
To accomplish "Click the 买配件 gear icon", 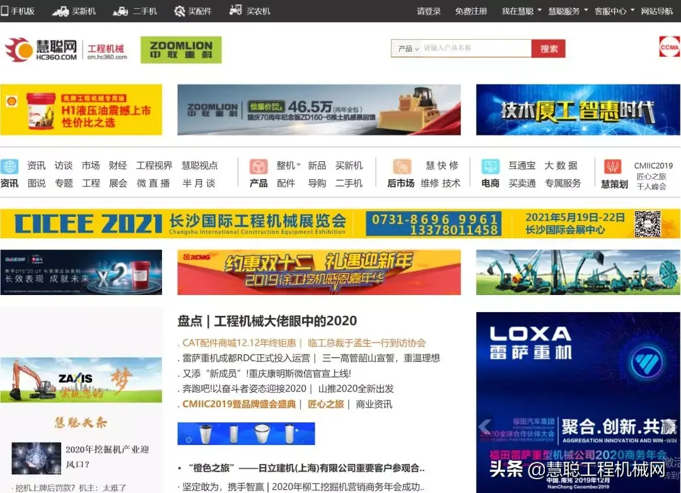I will point(179,11).
